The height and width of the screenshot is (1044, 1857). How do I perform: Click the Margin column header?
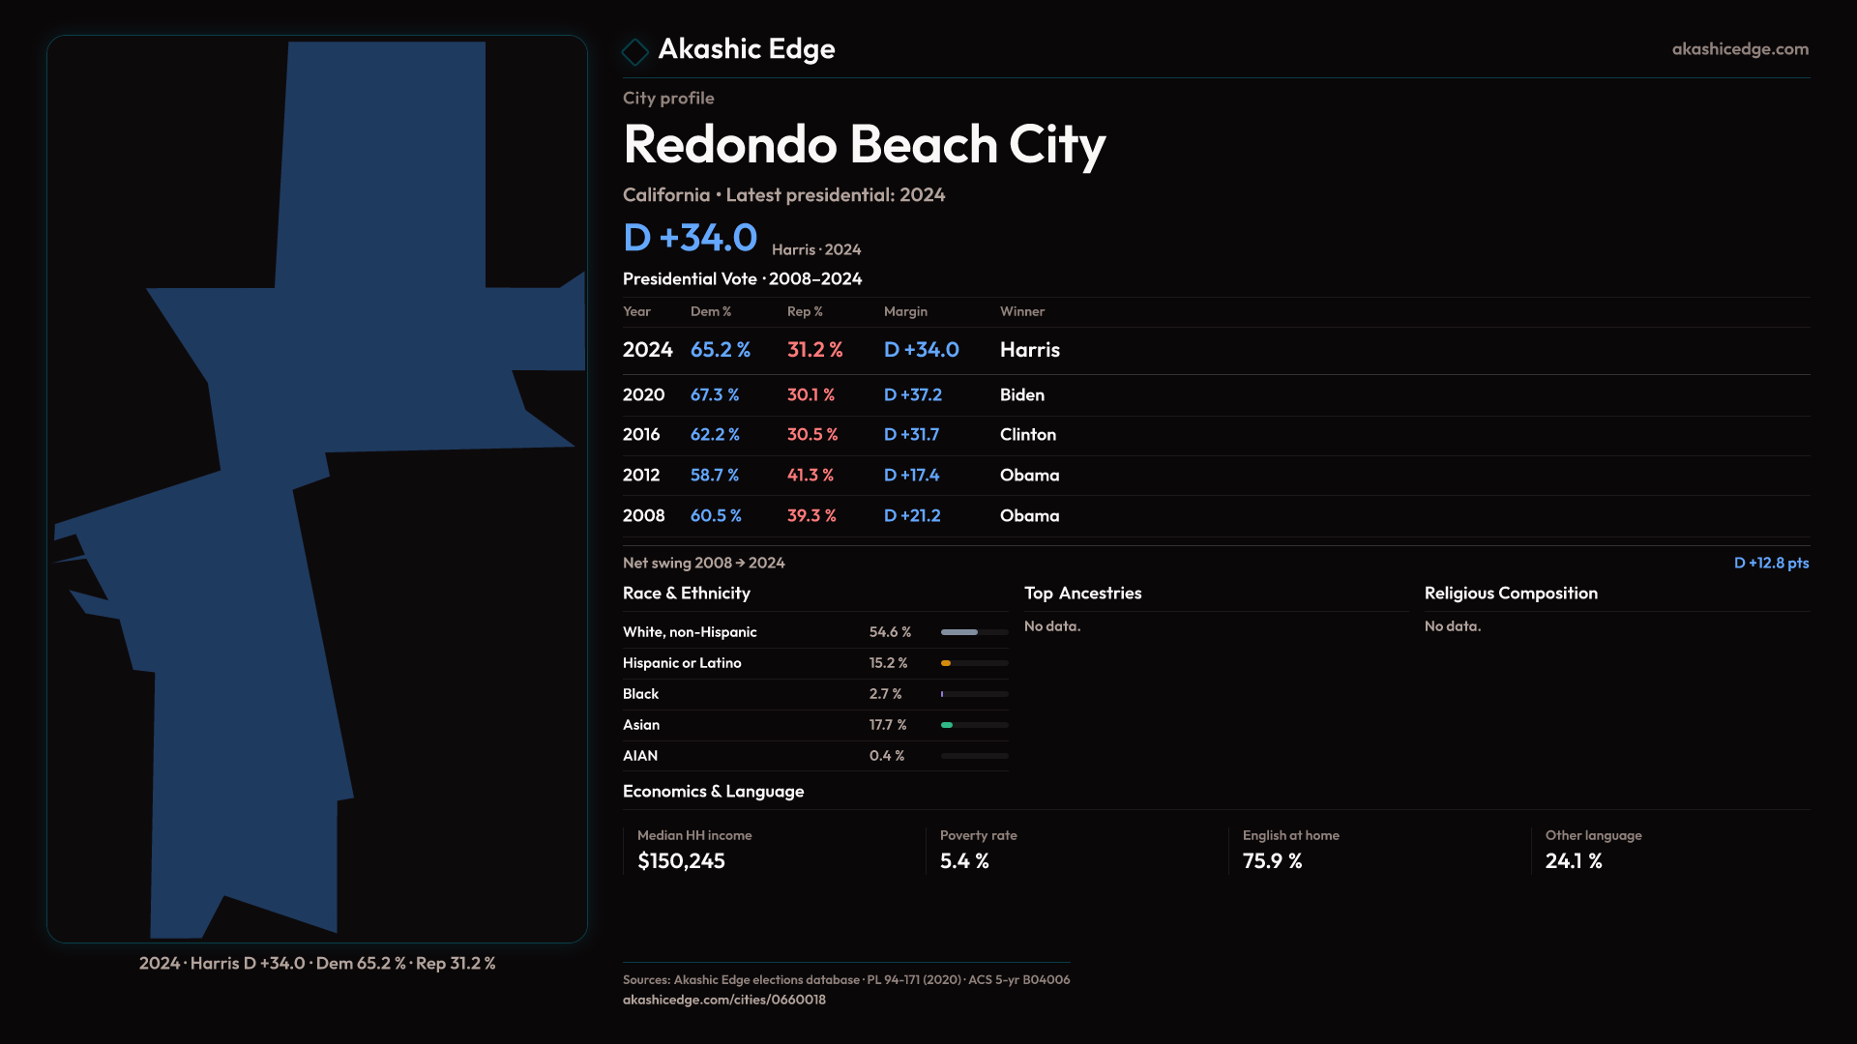[x=905, y=311]
